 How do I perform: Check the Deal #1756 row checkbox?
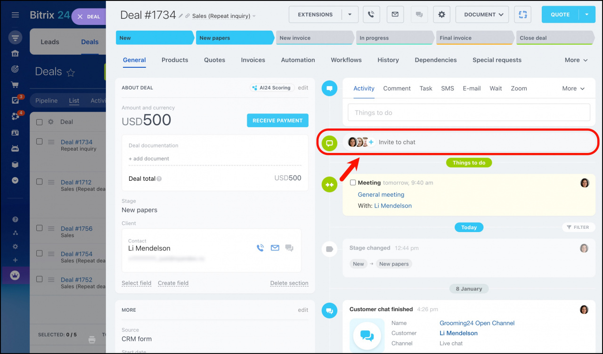pos(40,228)
